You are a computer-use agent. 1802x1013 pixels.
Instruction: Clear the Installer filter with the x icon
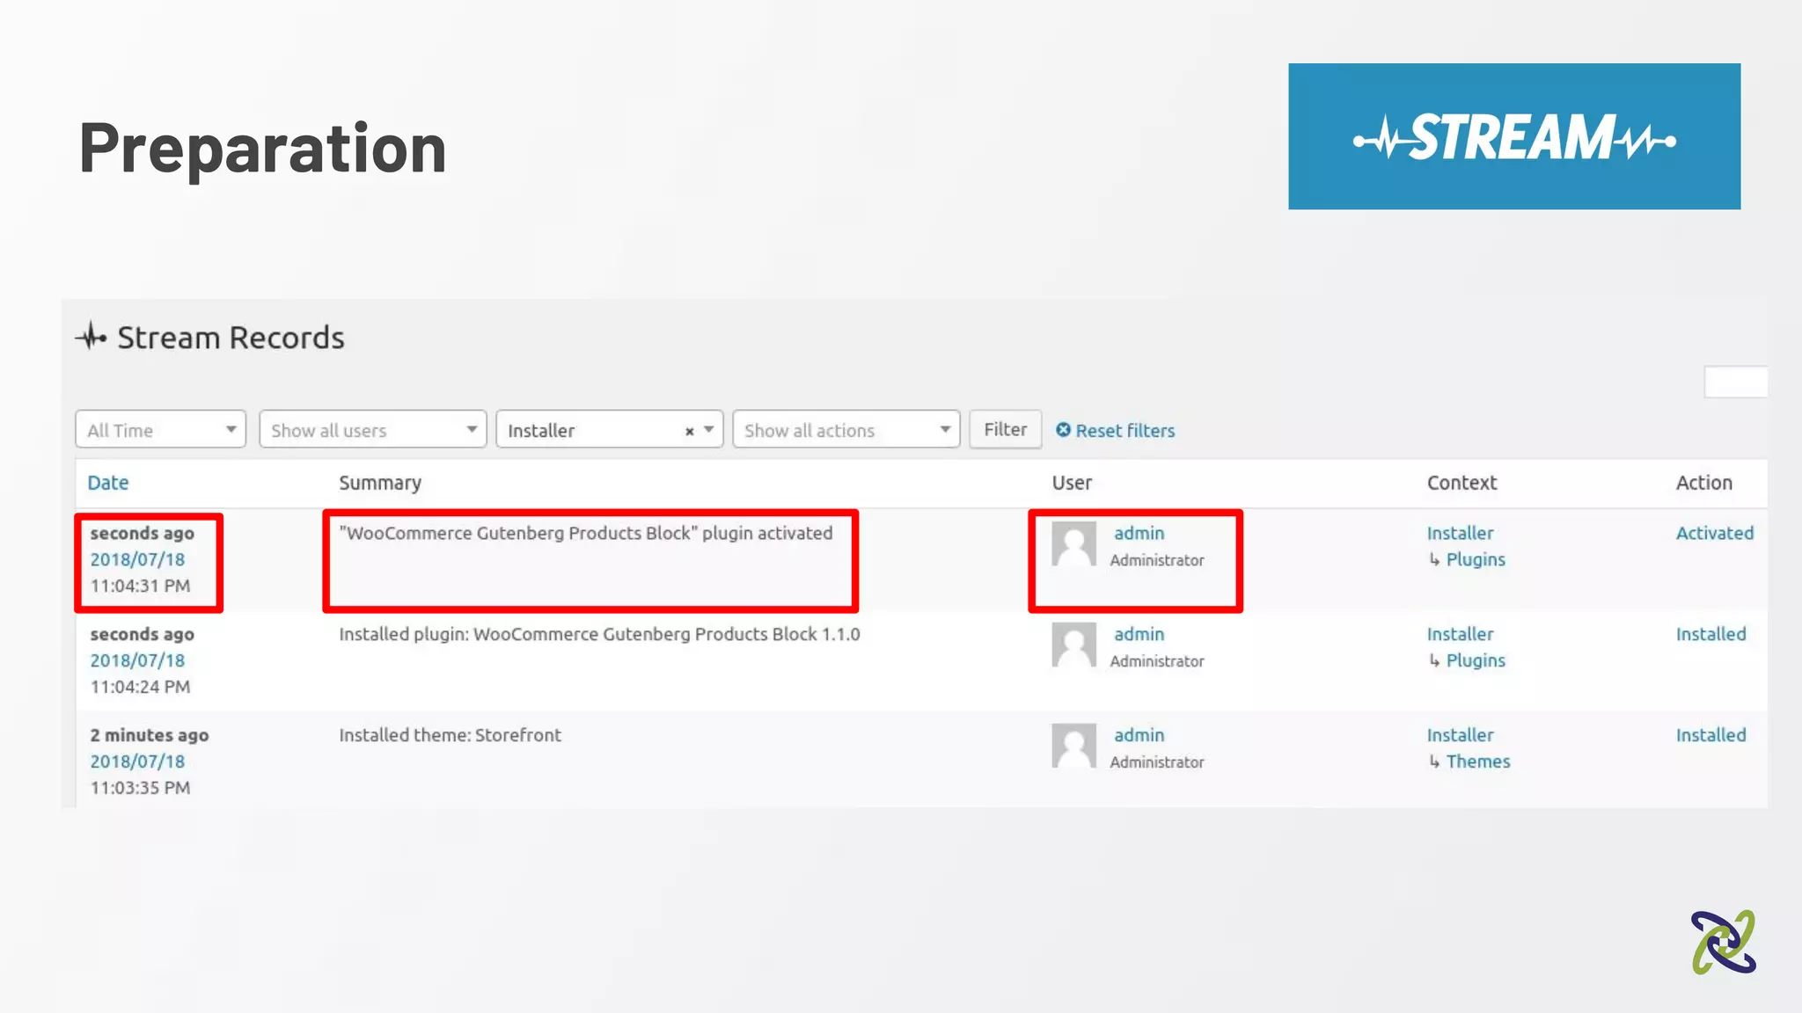tap(689, 431)
